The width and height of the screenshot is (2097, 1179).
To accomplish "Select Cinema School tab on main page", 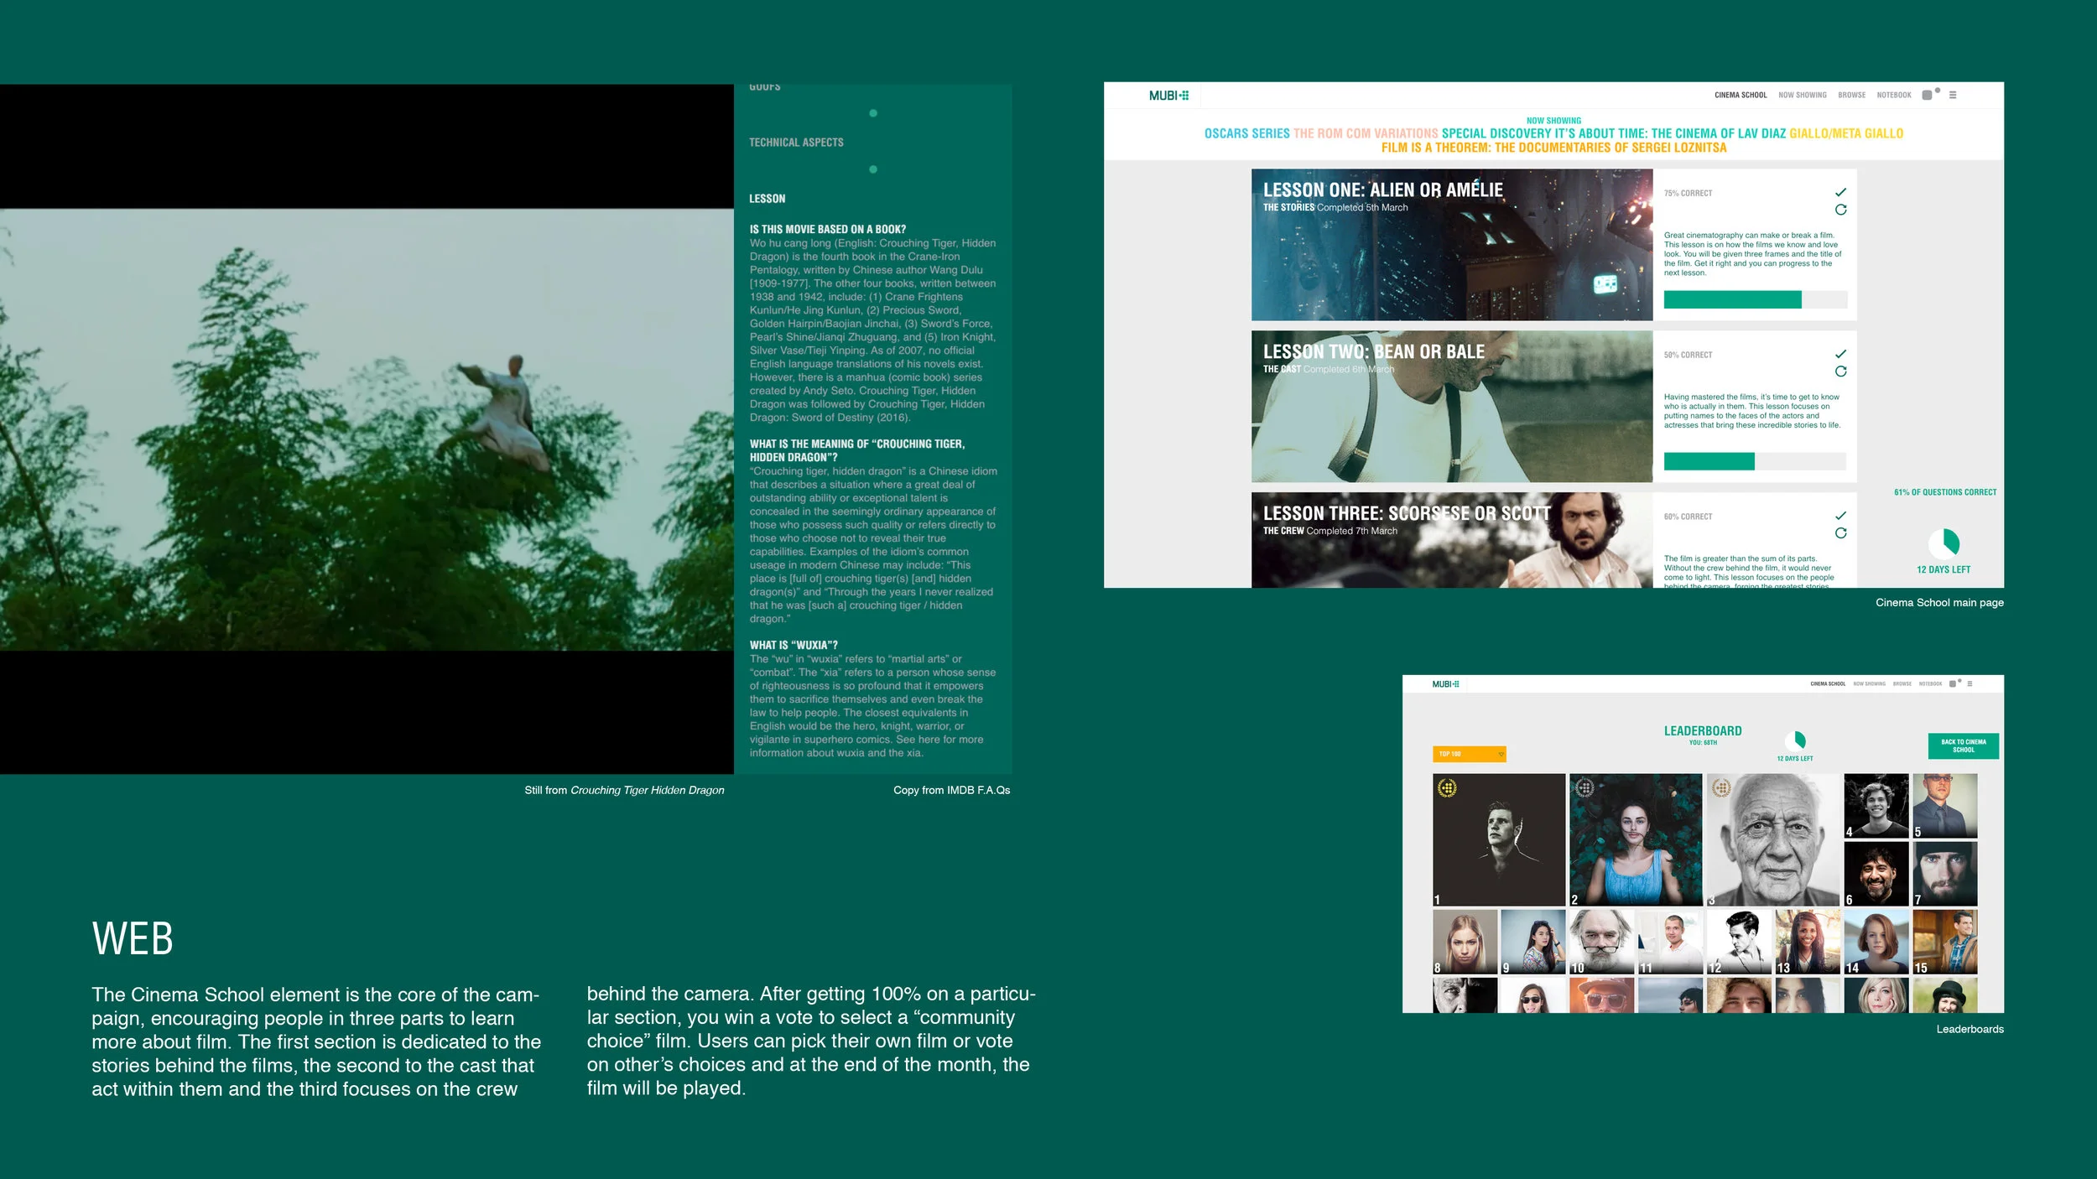I will (x=1741, y=96).
